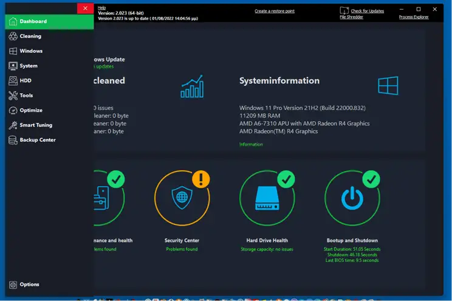Click the Systeminformation heading
This screenshot has width=452, height=301.
(x=279, y=80)
